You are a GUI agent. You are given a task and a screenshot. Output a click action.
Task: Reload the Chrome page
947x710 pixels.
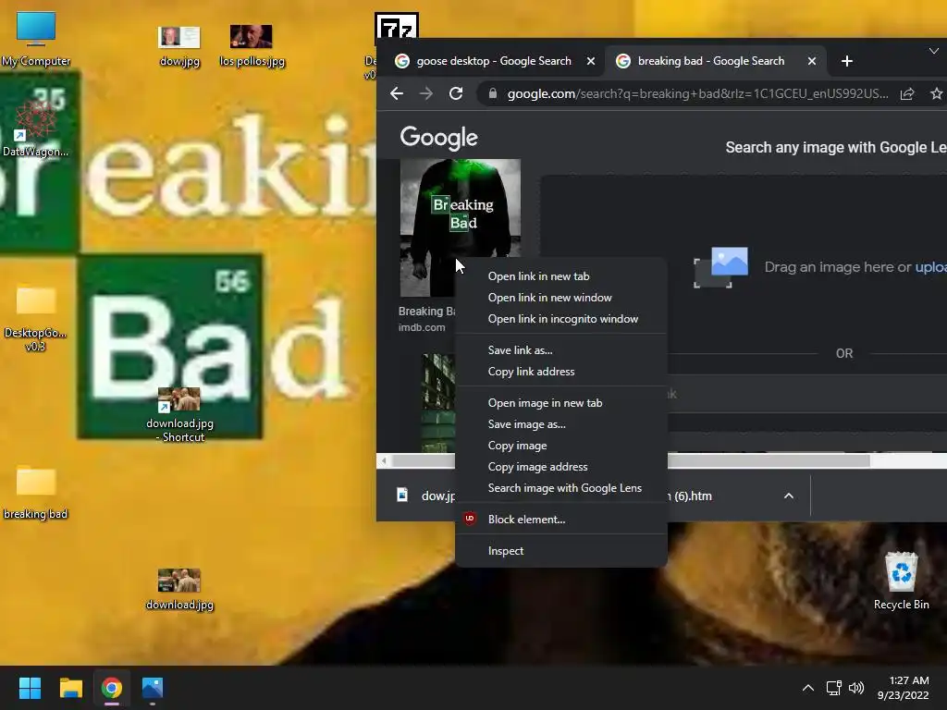pyautogui.click(x=456, y=93)
